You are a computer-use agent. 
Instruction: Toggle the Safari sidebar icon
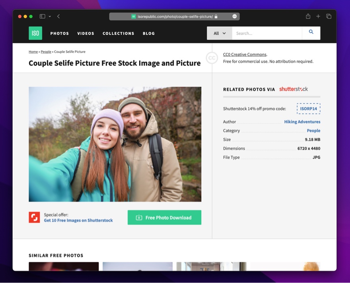42,16
